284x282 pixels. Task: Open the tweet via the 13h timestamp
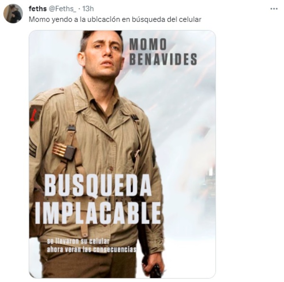coord(88,9)
